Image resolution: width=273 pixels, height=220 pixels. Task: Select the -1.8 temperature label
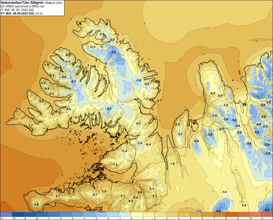point(138,80)
